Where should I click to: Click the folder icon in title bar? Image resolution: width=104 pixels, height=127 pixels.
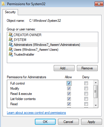pyautogui.click(x=3, y=4)
